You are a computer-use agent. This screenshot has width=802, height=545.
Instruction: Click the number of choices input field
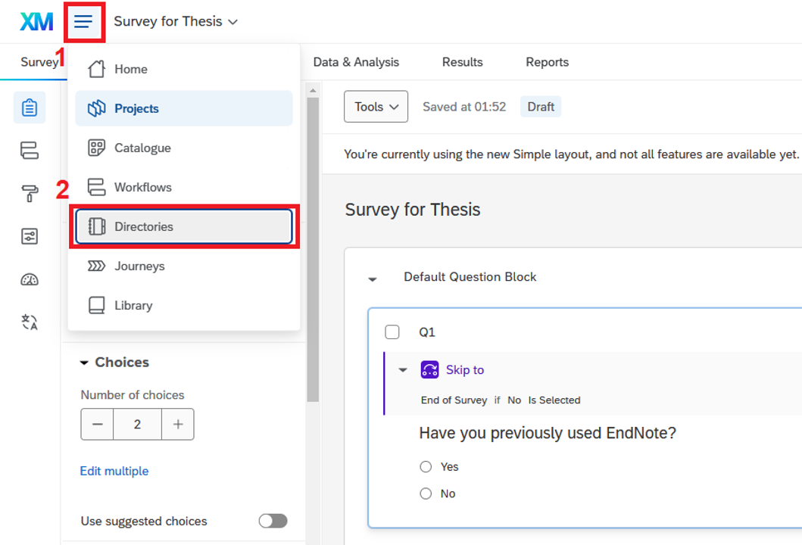[x=137, y=425]
